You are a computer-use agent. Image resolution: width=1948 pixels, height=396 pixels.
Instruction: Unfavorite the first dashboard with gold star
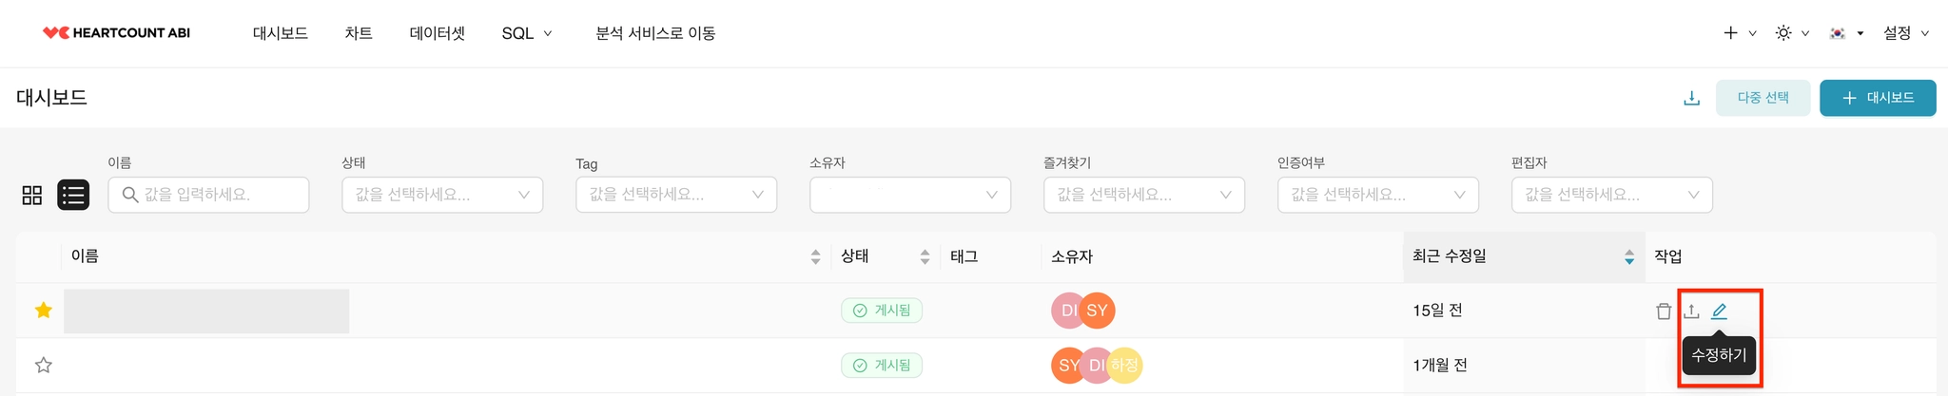click(x=43, y=311)
